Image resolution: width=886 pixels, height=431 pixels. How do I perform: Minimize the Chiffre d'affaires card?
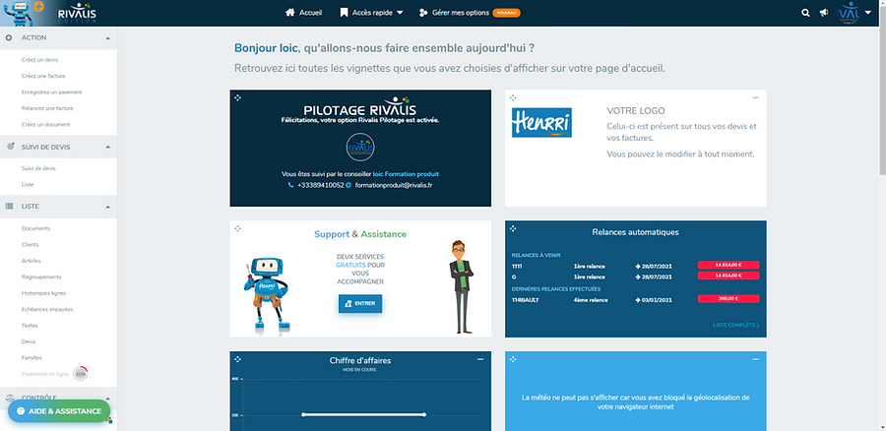coord(480,359)
